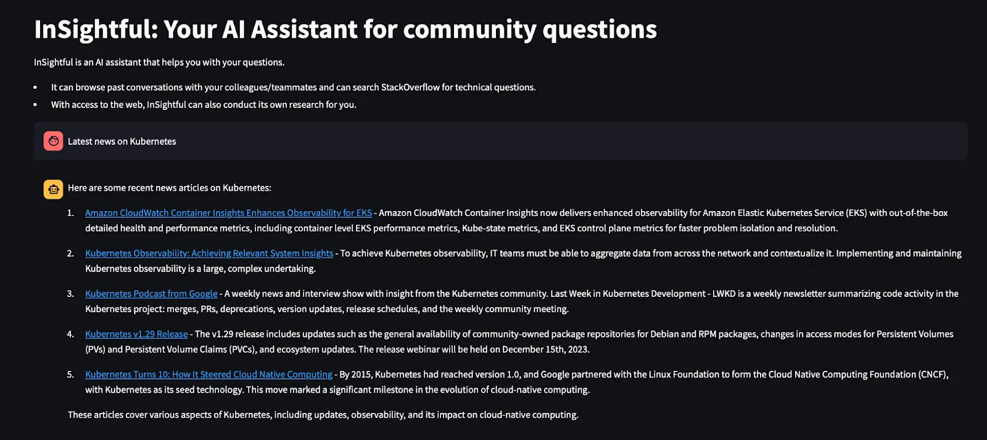Open Kubernetes Turns 10 article link
The width and height of the screenshot is (987, 440).
click(x=209, y=375)
